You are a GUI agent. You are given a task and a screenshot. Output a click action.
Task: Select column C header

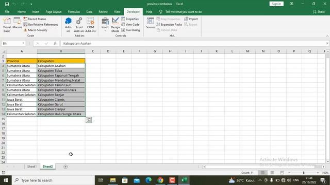[93, 51]
